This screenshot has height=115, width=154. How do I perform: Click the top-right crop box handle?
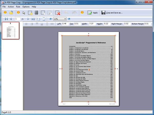point(115,36)
